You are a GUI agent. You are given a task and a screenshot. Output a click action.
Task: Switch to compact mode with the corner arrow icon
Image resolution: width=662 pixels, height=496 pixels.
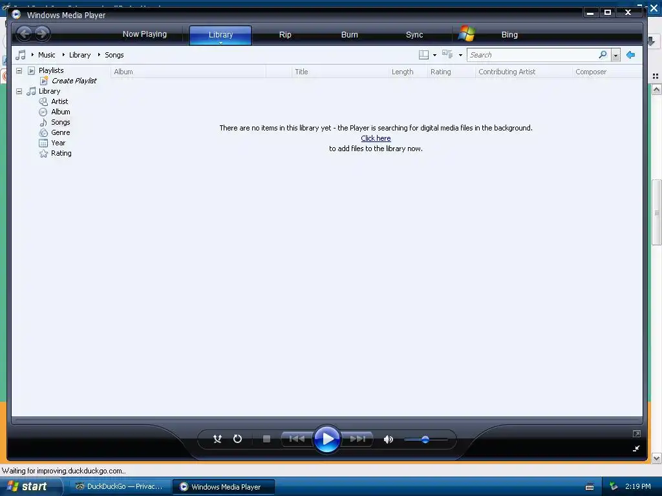click(636, 448)
